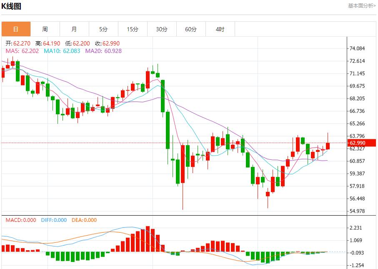Switch to the 5分 interval tab
The height and width of the screenshot is (269, 378).
(103, 29)
